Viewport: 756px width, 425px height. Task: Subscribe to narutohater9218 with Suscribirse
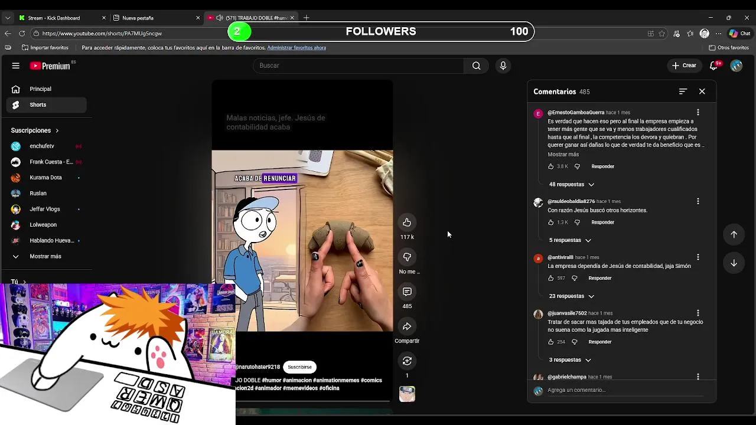point(299,367)
